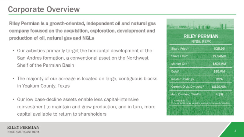This screenshot has width=244, height=137.
Task: Select the Shares Out label
Action: [x=180, y=56]
